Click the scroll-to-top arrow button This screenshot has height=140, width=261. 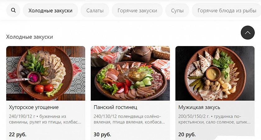pos(248,33)
